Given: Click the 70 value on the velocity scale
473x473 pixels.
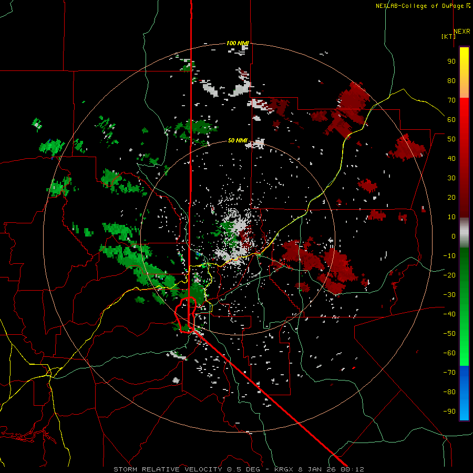Looking at the screenshot, I should pos(451,100).
